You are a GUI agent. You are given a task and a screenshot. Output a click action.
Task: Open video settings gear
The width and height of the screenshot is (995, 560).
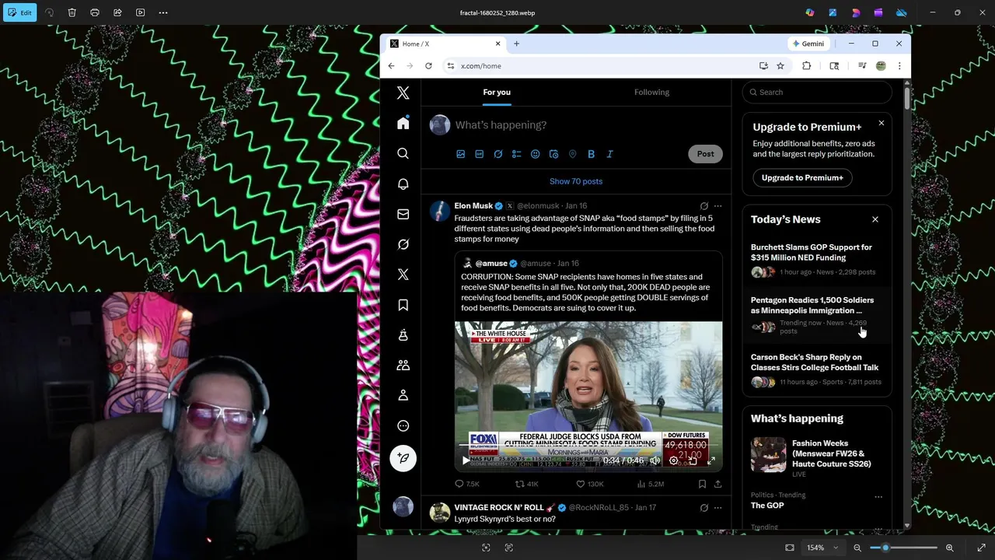coord(674,460)
